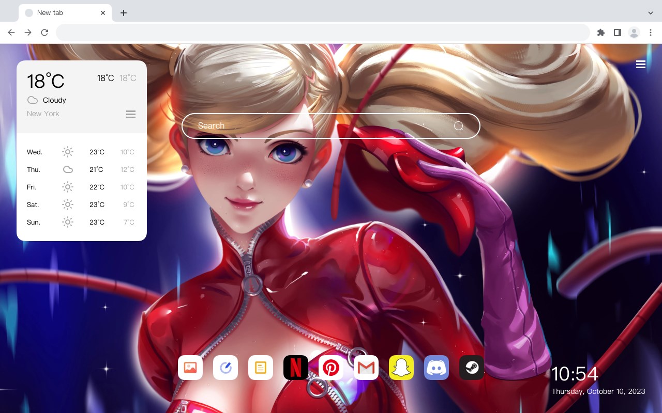Click the Thursday cloud weather icon

[x=68, y=169]
